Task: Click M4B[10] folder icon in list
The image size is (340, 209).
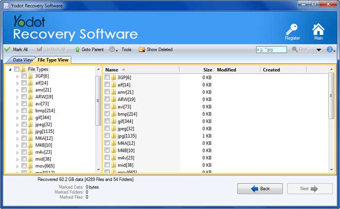Action: click(114, 150)
